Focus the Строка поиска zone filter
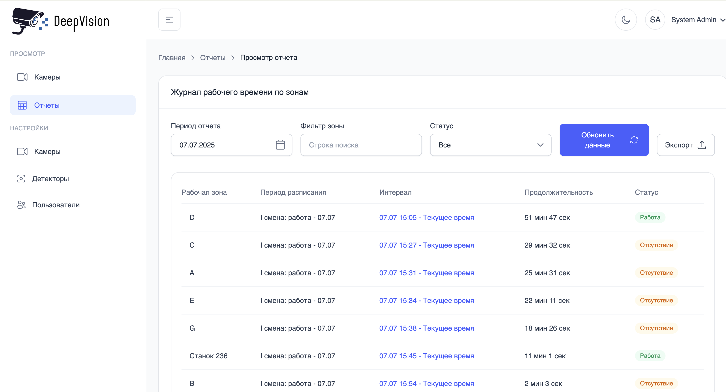Screen dimensions: 726x392 [x=361, y=145]
